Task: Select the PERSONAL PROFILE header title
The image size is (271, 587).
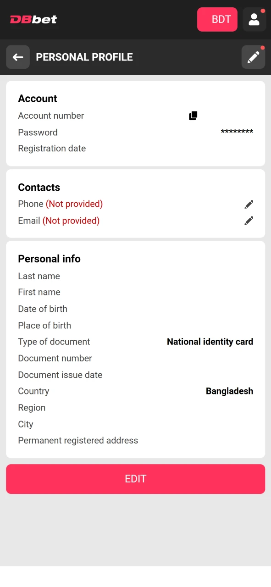Action: tap(84, 57)
